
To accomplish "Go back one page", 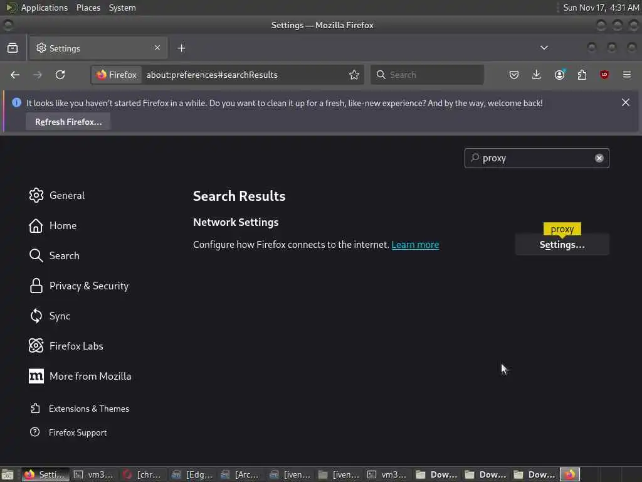I will pyautogui.click(x=15, y=75).
